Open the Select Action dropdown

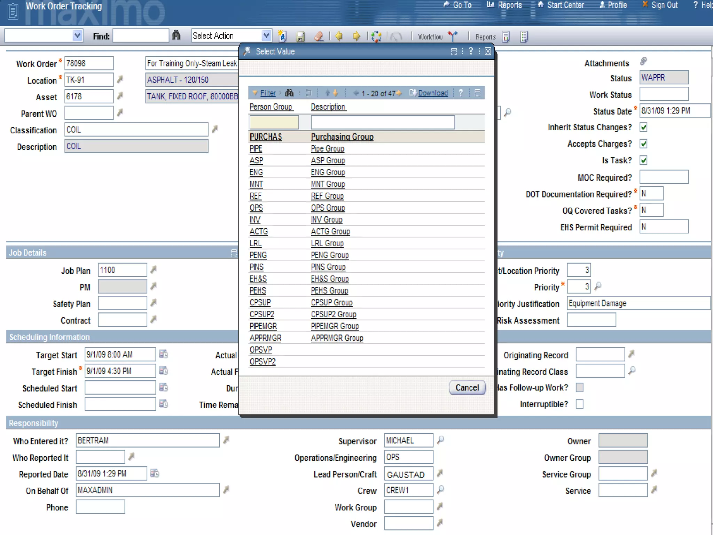266,36
